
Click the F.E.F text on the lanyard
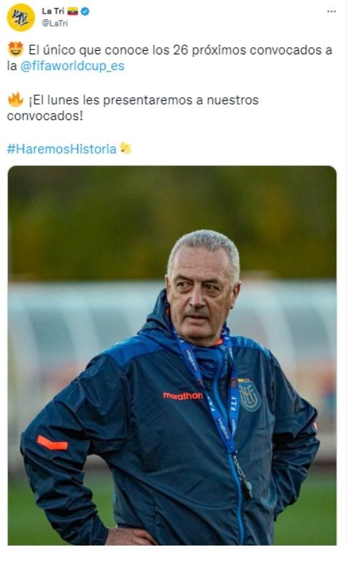pos(234,403)
